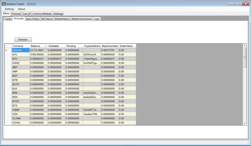The image size is (251, 146).
Task: Select the BLITZ currency cell
Action: (x=21, y=84)
